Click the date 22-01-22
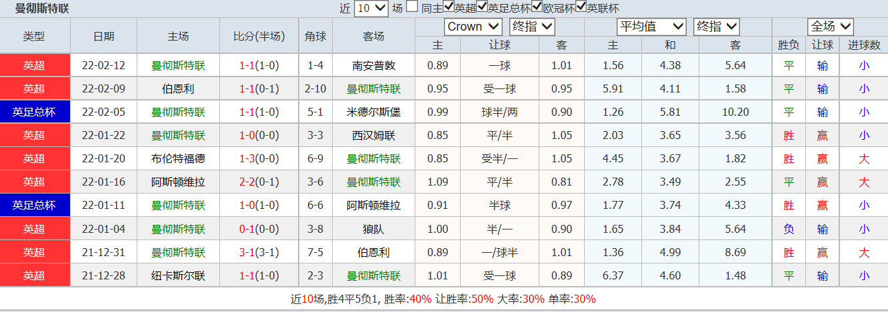888x312 pixels. [x=103, y=135]
